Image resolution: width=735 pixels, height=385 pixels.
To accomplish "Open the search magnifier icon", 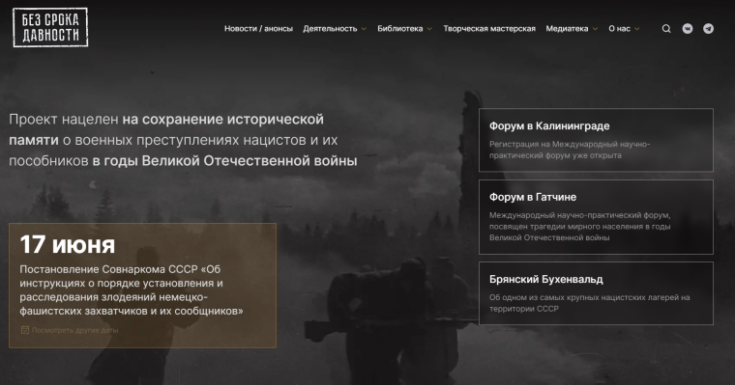I will tap(666, 29).
